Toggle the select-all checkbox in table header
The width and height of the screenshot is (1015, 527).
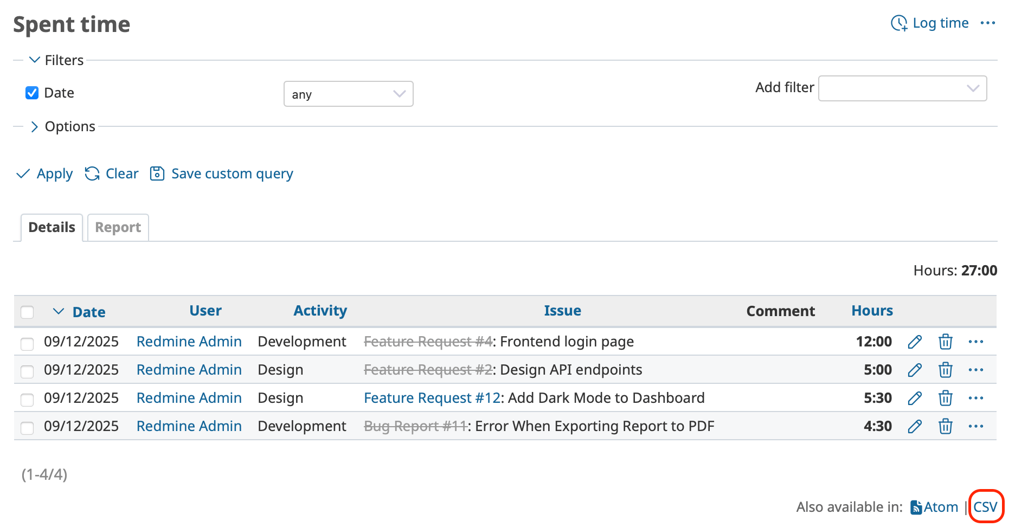click(x=27, y=312)
